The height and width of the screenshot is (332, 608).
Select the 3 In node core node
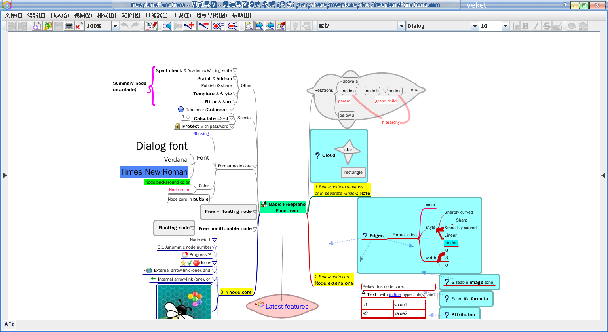pyautogui.click(x=236, y=292)
